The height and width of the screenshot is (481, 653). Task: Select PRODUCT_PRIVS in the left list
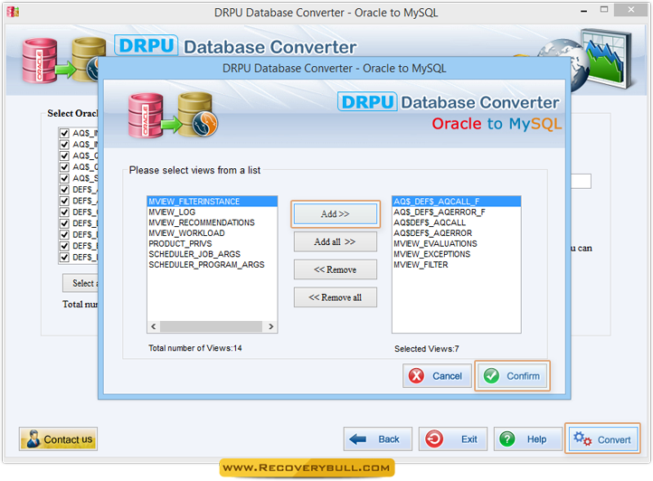coord(212,243)
